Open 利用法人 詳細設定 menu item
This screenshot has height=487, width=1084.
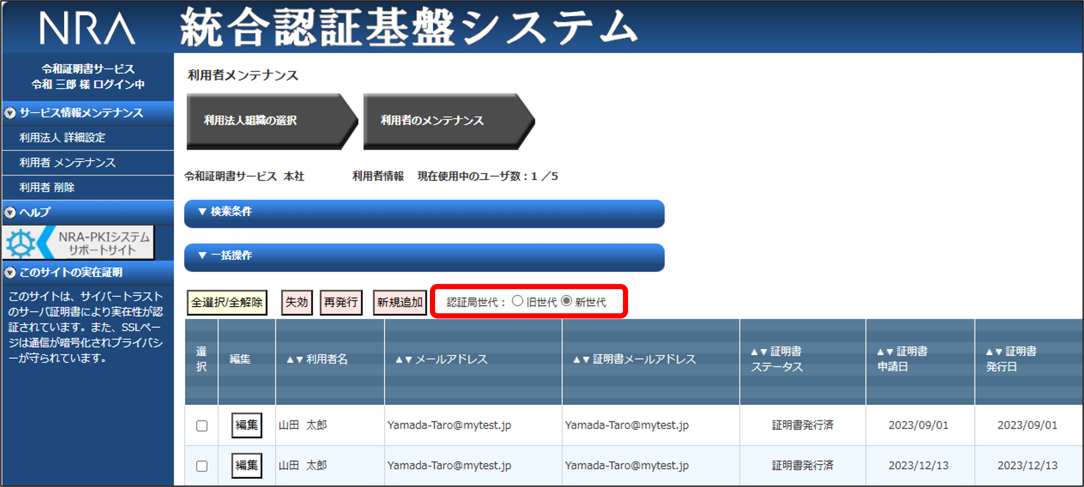62,138
